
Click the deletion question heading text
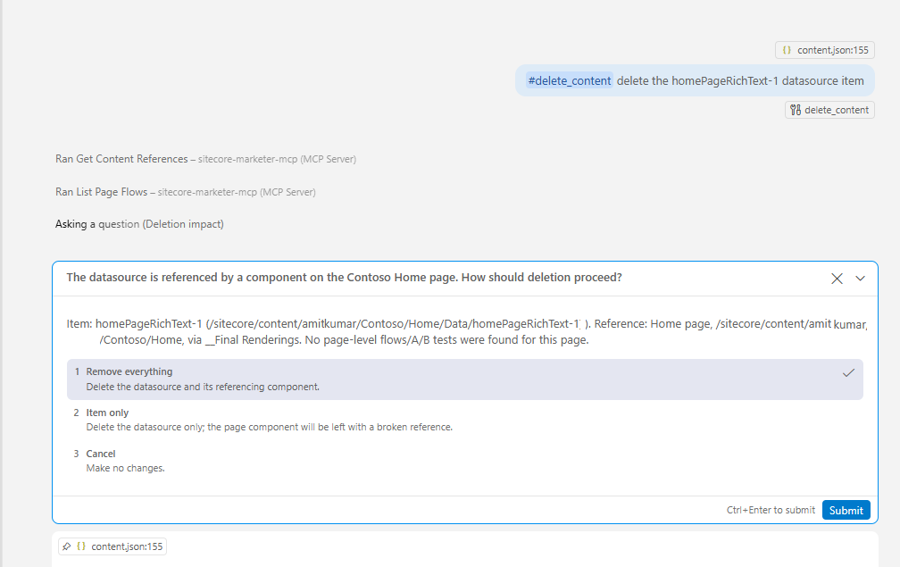pyautogui.click(x=345, y=278)
